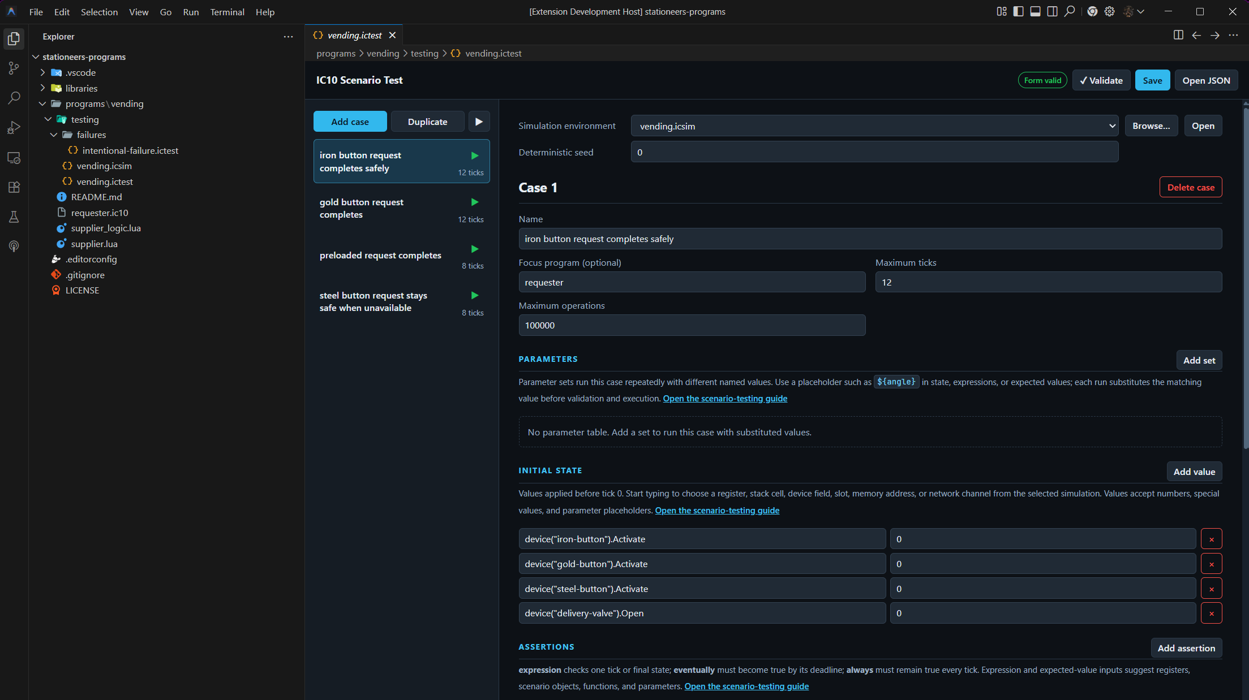Open the Remote Explorer view
Screen dimensions: 1249x700
pyautogui.click(x=14, y=158)
